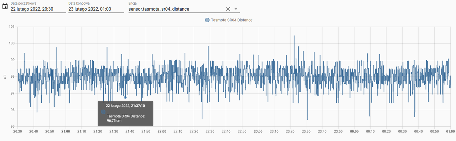The height and width of the screenshot is (141, 456).
Task: Edit end date field '23 lutego 2022, 01:00'
Action: [x=96, y=9]
